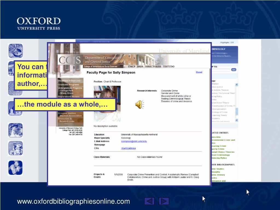Click the clasped hands module icon
This screenshot has width=280, height=210.
[x=15, y=168]
